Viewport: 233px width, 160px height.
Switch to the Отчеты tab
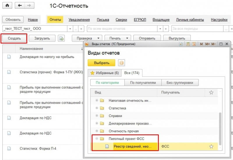[55, 20]
